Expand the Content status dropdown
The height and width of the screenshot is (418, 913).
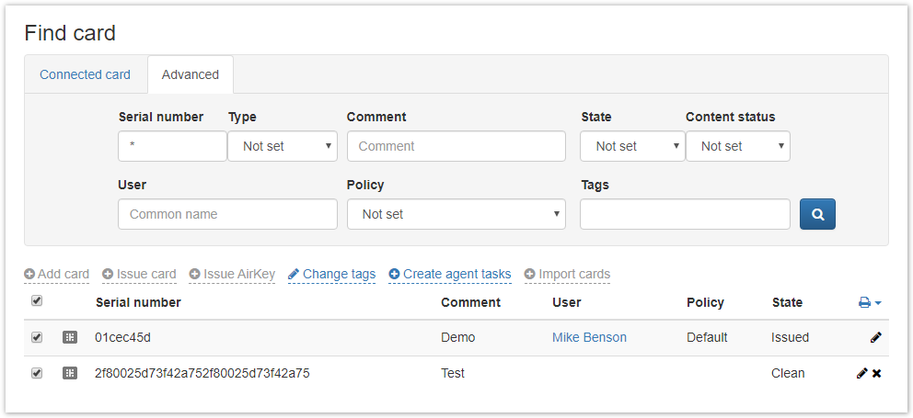coord(738,146)
